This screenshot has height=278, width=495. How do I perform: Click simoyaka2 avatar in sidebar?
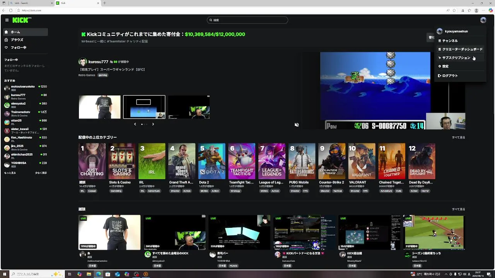[x=7, y=105]
